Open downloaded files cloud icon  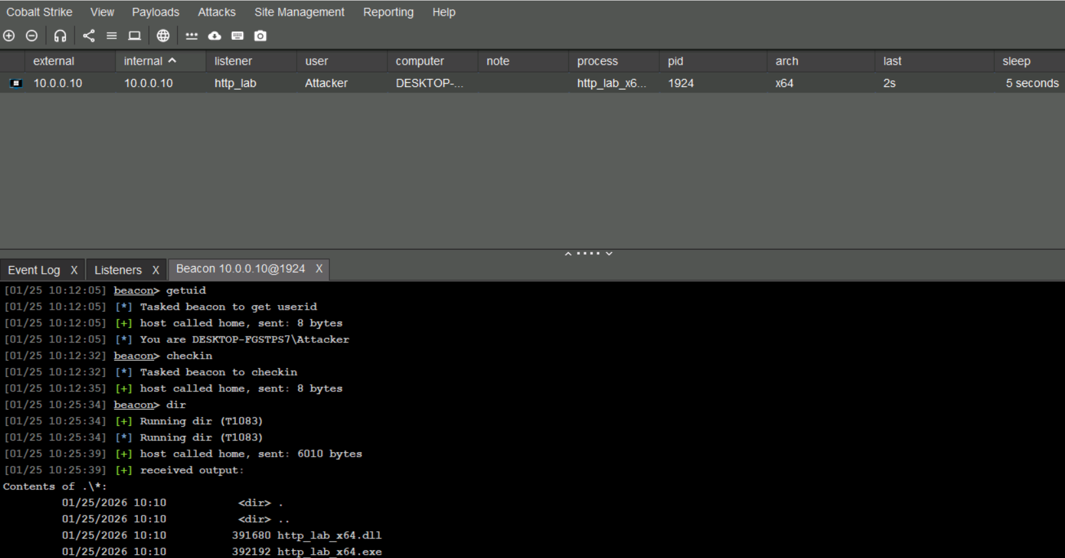tap(214, 36)
